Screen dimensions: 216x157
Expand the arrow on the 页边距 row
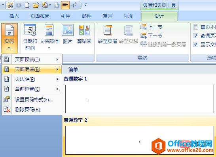click(x=57, y=79)
